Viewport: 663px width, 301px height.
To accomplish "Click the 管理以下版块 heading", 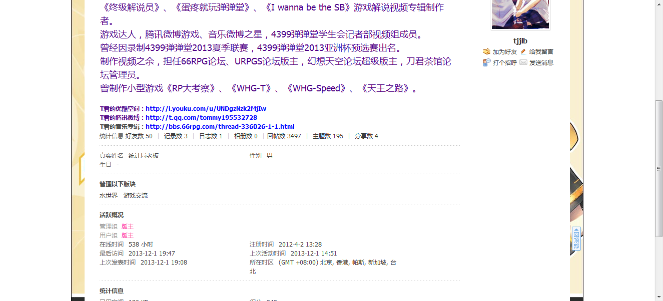I will pos(118,184).
